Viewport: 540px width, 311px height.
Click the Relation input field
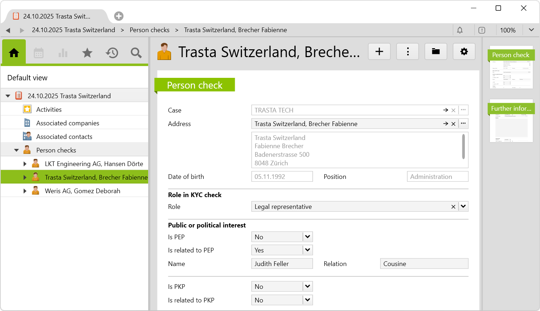424,264
